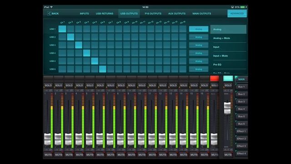Open USB 5 tap point Analog selector
This screenshot has height=164, width=291.
tap(199, 61)
